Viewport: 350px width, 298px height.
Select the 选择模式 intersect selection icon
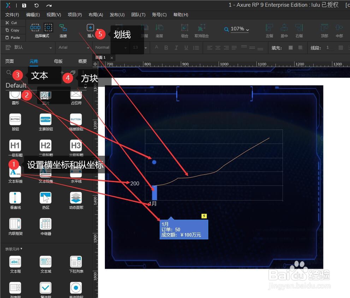pos(35,28)
